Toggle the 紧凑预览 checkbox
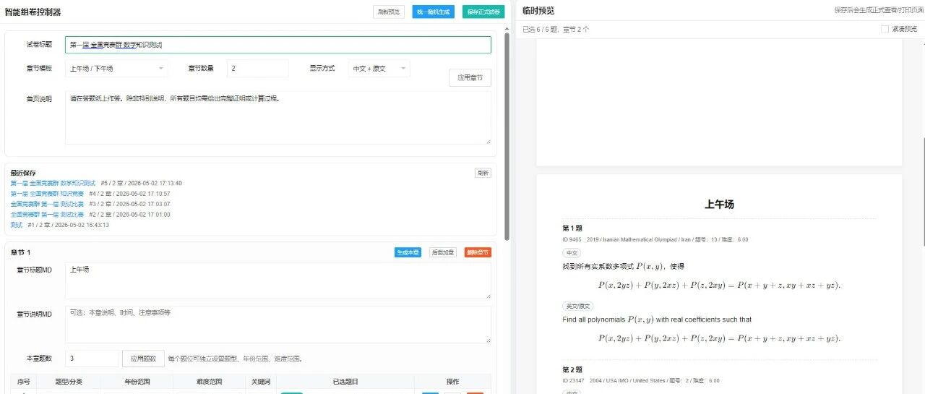This screenshot has height=394, width=925. [885, 29]
